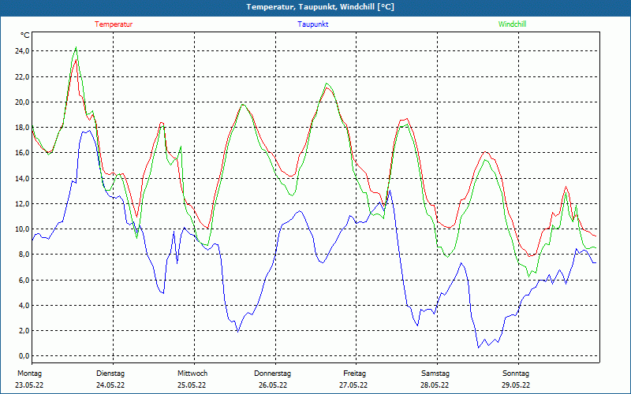Click the date 25.05.22

[192, 385]
